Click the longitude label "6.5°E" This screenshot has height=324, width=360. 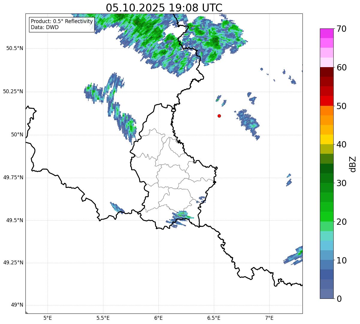pos(214,318)
